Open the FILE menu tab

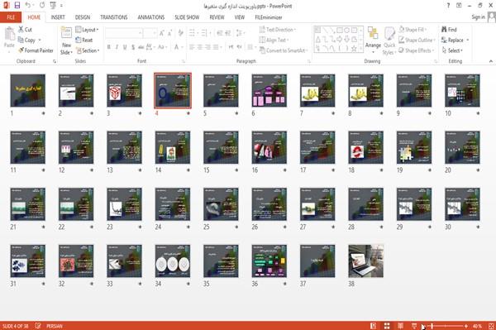point(11,17)
